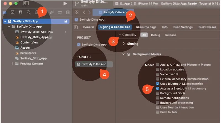221x123 pixels.
Task: Enable External accessory communication
Action: point(157,79)
